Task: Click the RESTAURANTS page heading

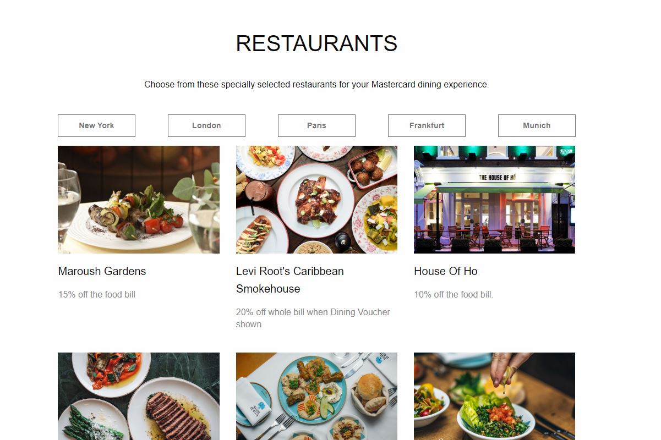Action: [x=316, y=43]
